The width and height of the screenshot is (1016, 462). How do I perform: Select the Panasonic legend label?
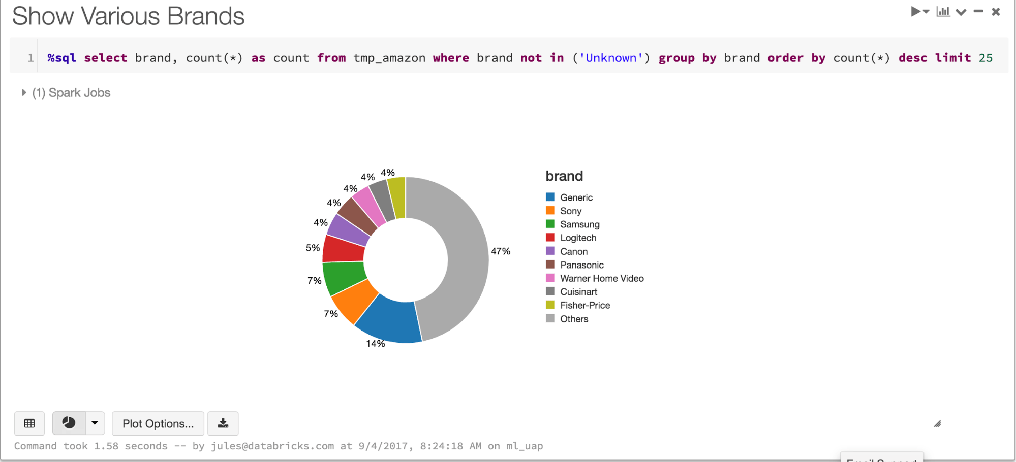(x=582, y=265)
